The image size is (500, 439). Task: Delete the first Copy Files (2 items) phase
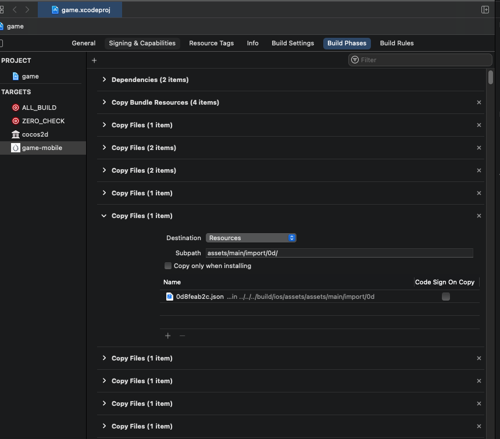pos(479,148)
